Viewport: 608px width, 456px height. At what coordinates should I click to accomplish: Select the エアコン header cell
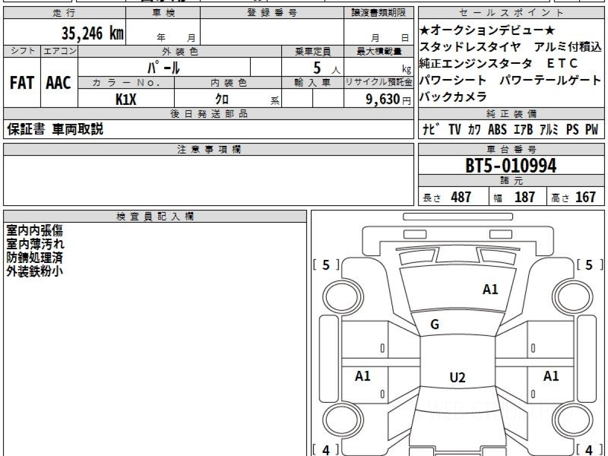click(x=59, y=51)
